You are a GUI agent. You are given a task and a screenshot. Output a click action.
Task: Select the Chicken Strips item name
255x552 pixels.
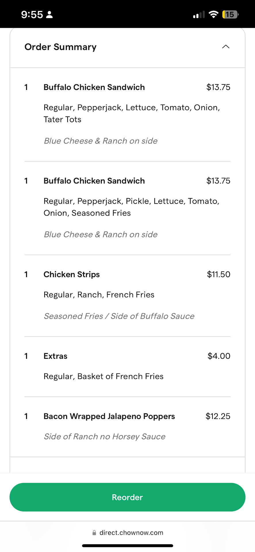click(x=72, y=274)
